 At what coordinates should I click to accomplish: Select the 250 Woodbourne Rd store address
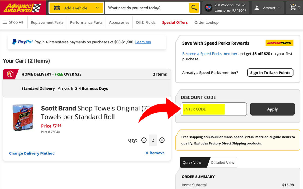tap(230, 8)
